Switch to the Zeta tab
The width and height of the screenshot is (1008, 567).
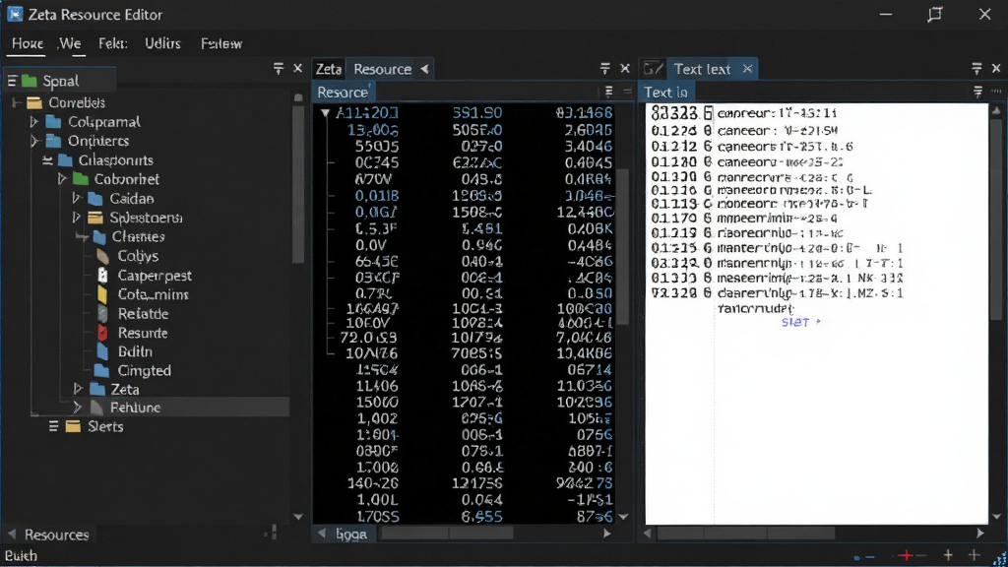tap(329, 69)
